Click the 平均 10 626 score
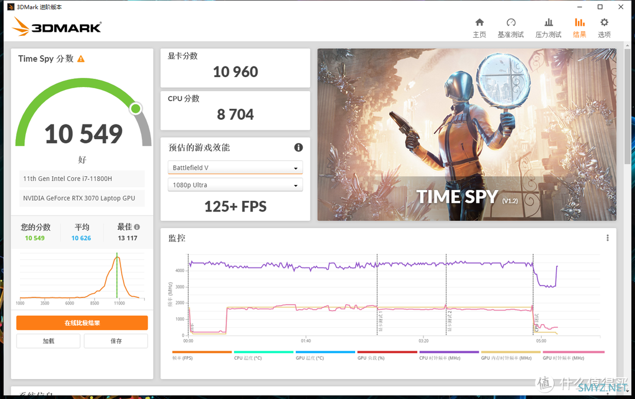Viewport: 635px width, 399px height. point(81,238)
